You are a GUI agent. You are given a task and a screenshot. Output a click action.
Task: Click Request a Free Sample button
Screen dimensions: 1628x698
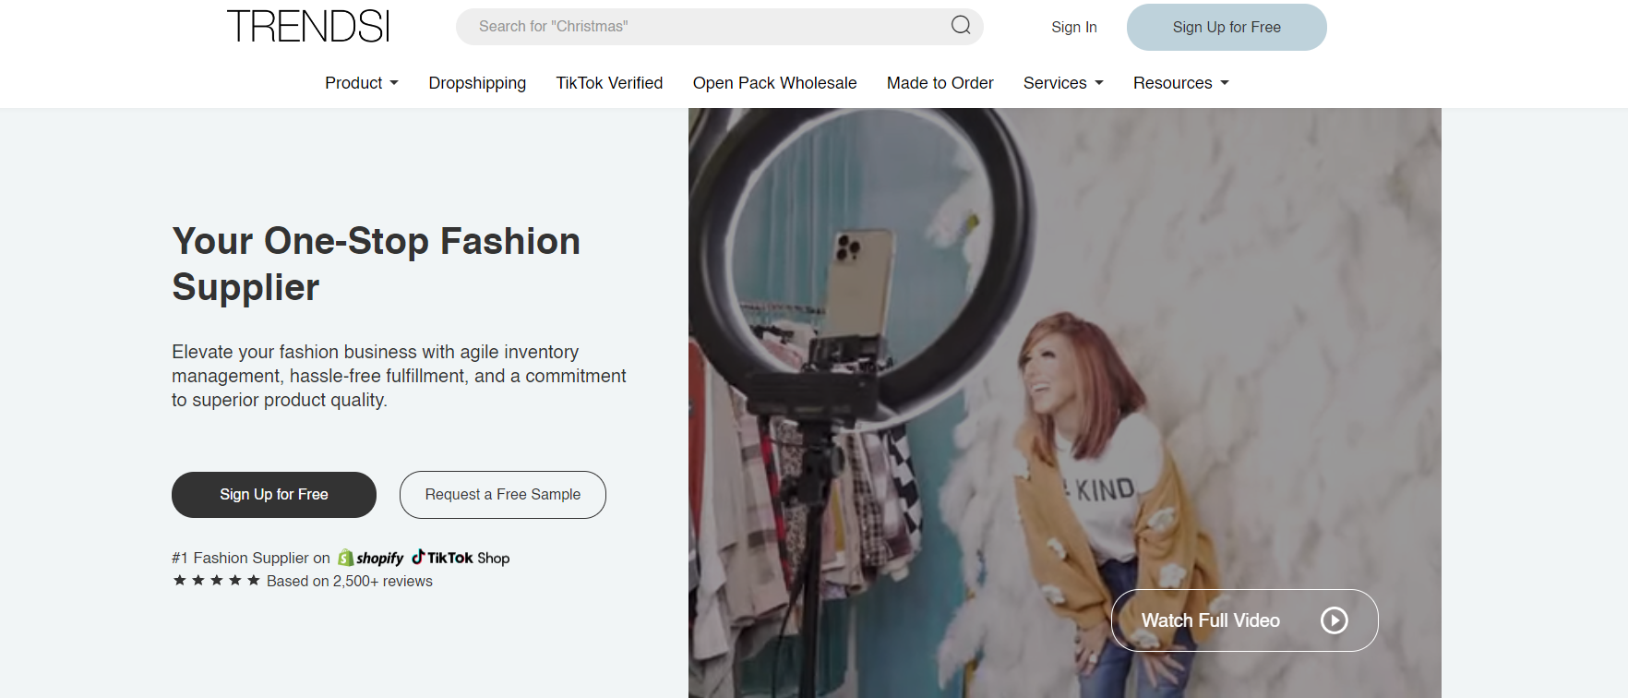tap(503, 495)
